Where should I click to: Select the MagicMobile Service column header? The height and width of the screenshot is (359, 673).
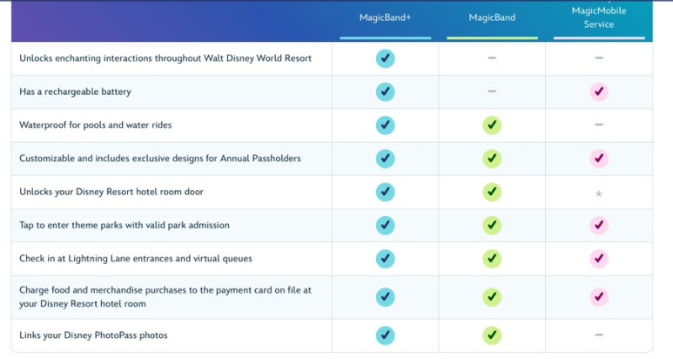[x=599, y=17]
